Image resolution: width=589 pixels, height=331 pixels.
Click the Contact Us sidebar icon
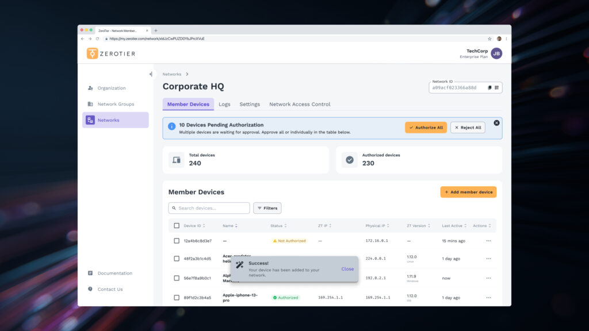89,289
